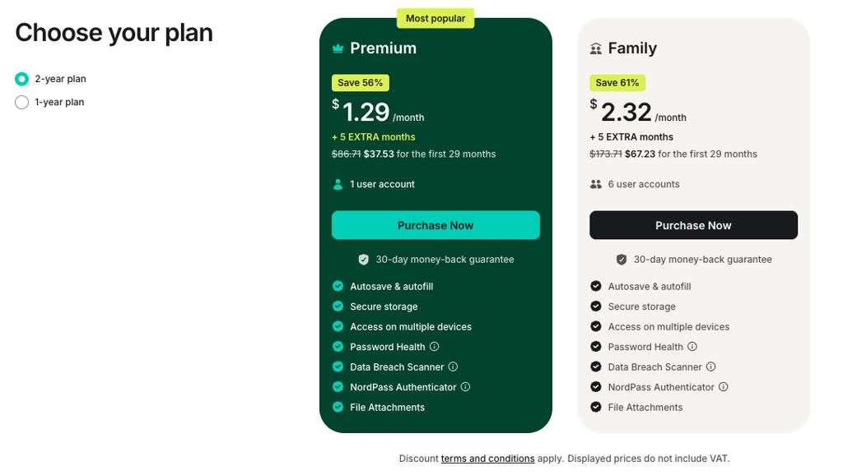The width and height of the screenshot is (843, 475).
Task: Click Family Data Breach Scanner info icon
Action: 711,367
